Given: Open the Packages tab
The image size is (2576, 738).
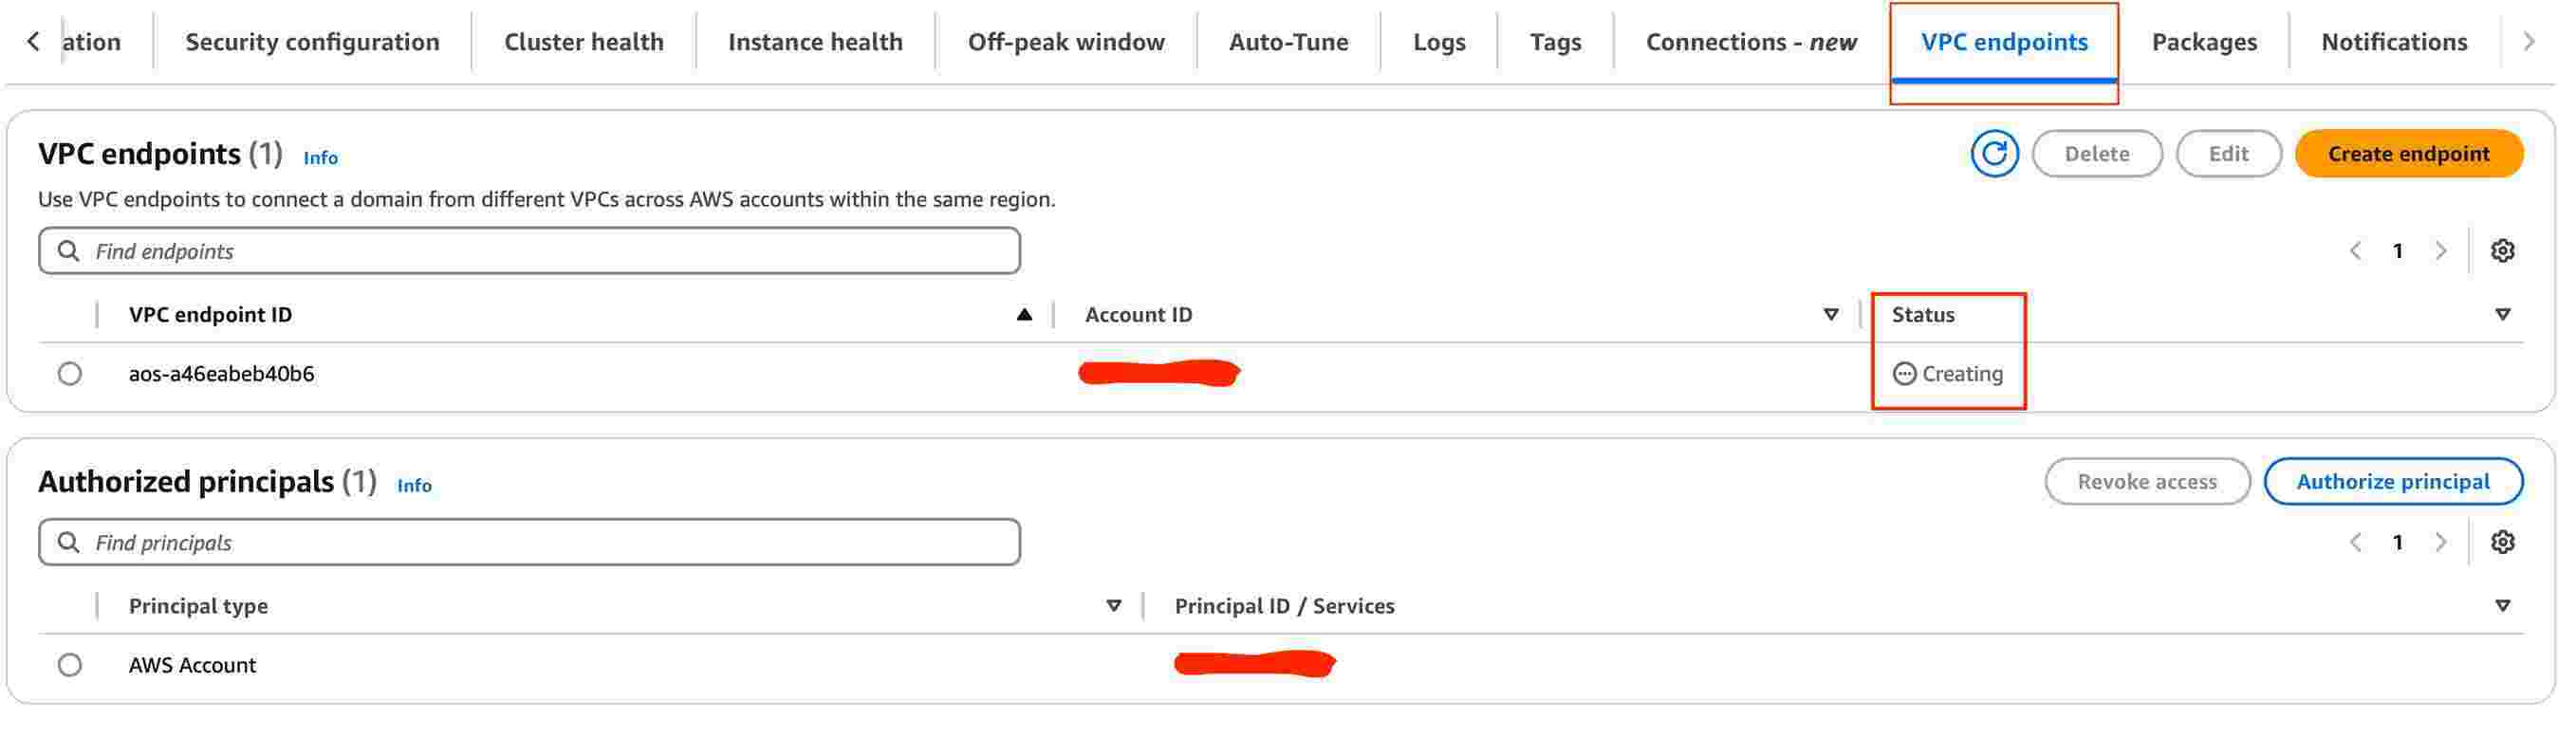Looking at the screenshot, I should tap(2204, 42).
